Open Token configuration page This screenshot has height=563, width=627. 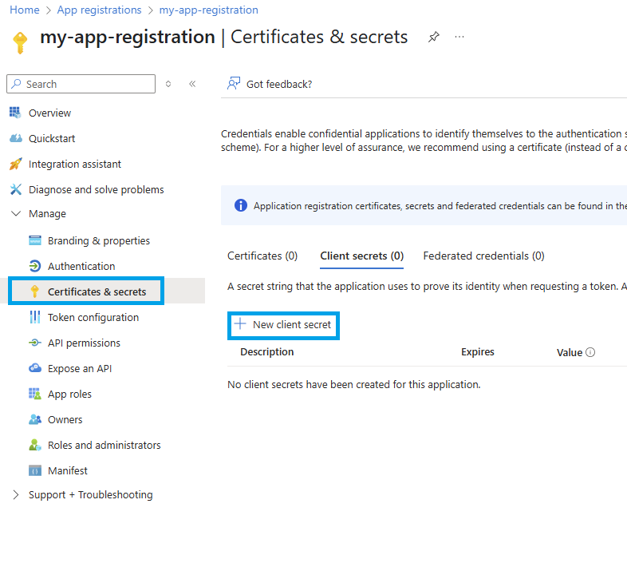click(x=93, y=318)
